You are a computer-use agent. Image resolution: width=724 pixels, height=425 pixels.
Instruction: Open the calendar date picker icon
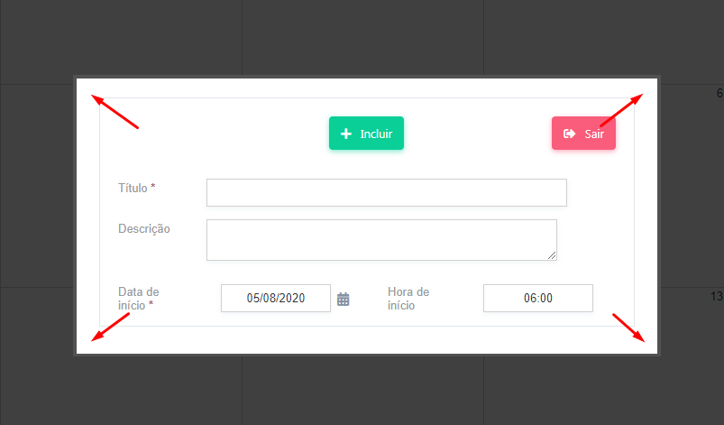click(x=343, y=299)
